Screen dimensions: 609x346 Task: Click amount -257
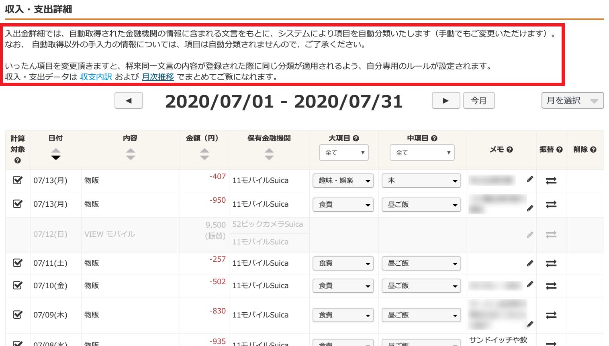(217, 259)
